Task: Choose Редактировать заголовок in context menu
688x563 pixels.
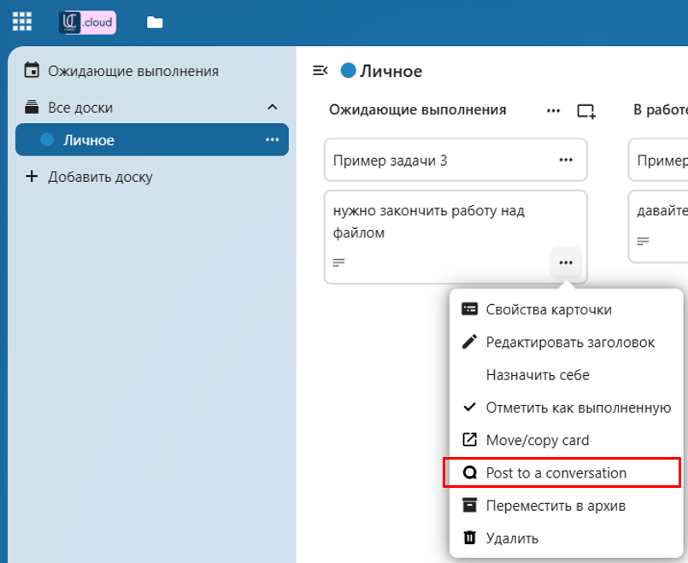Action: pyautogui.click(x=569, y=343)
